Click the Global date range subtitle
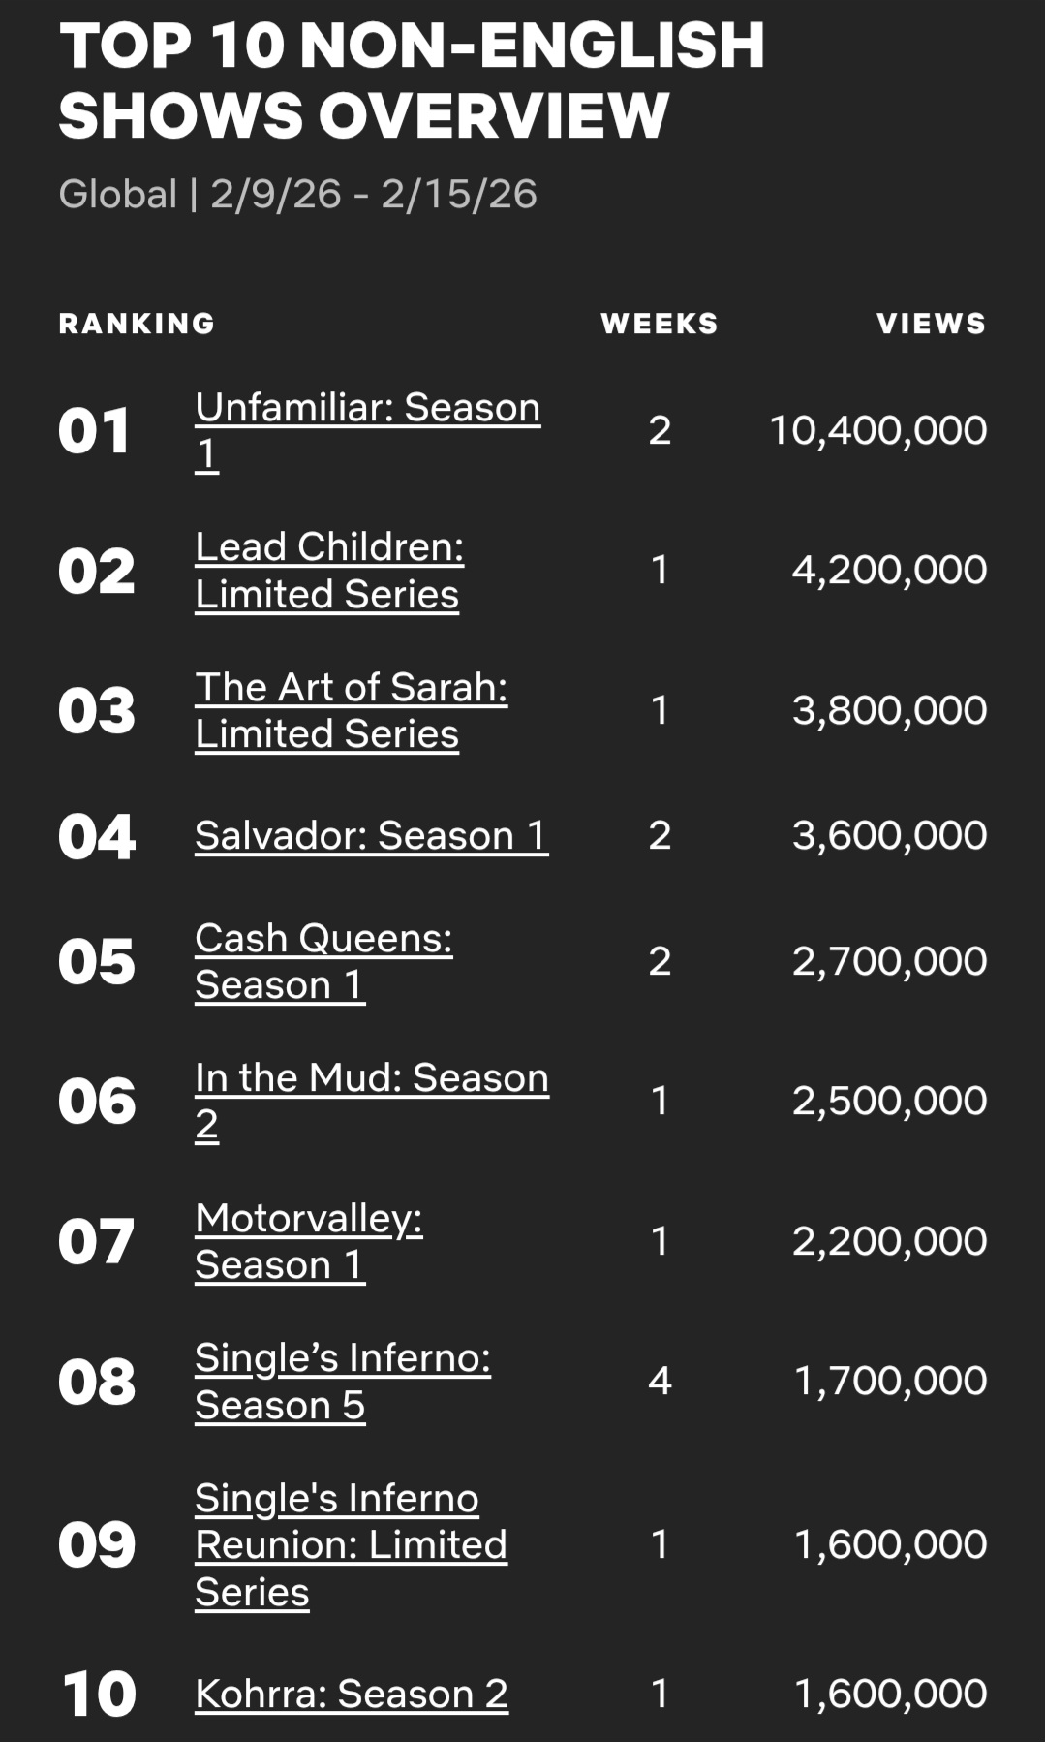 click(297, 194)
